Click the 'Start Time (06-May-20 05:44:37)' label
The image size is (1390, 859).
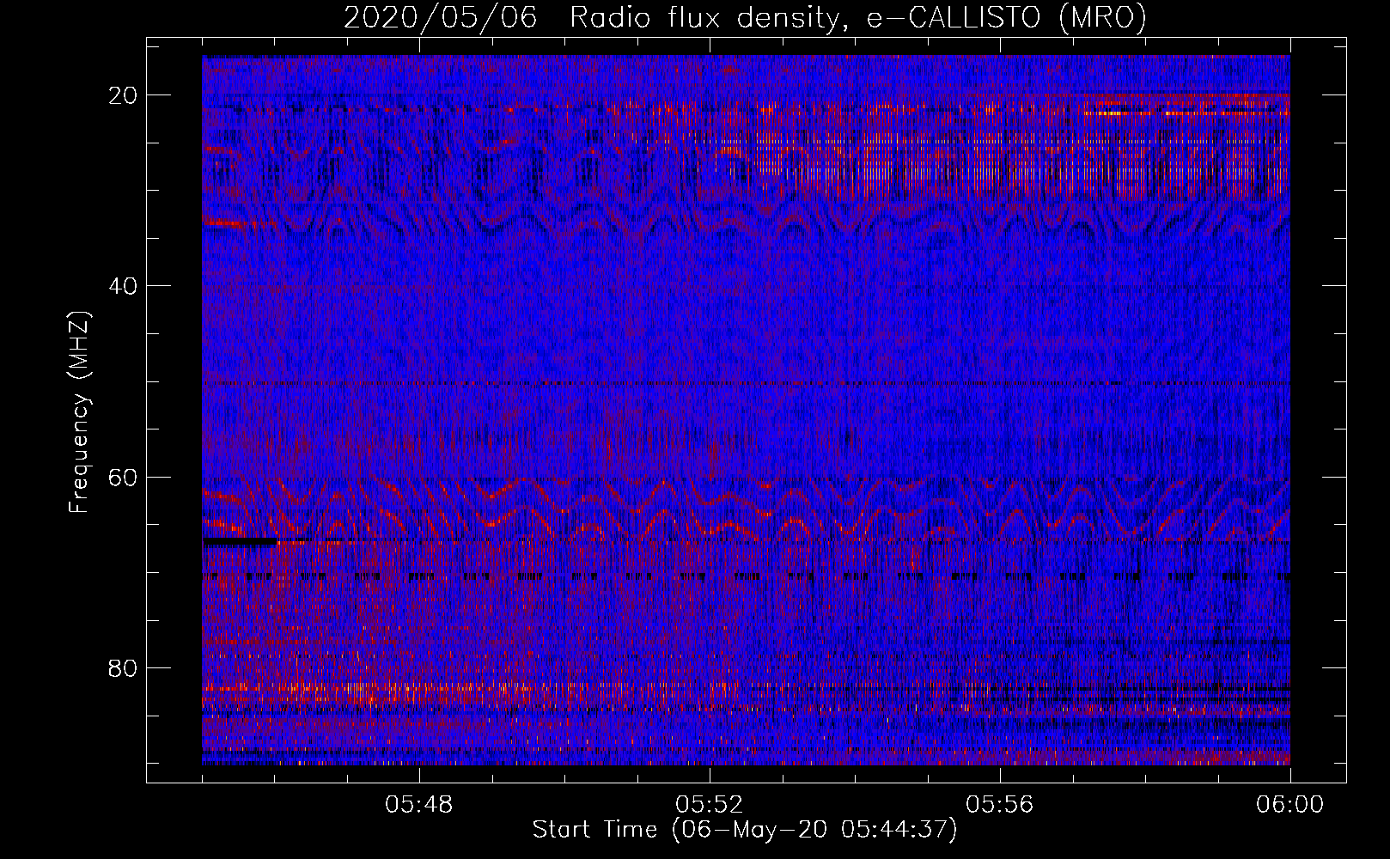[x=745, y=830]
